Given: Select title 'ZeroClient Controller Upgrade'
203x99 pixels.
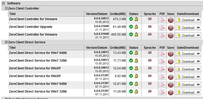Looking at the screenshot, I should 31,27.
